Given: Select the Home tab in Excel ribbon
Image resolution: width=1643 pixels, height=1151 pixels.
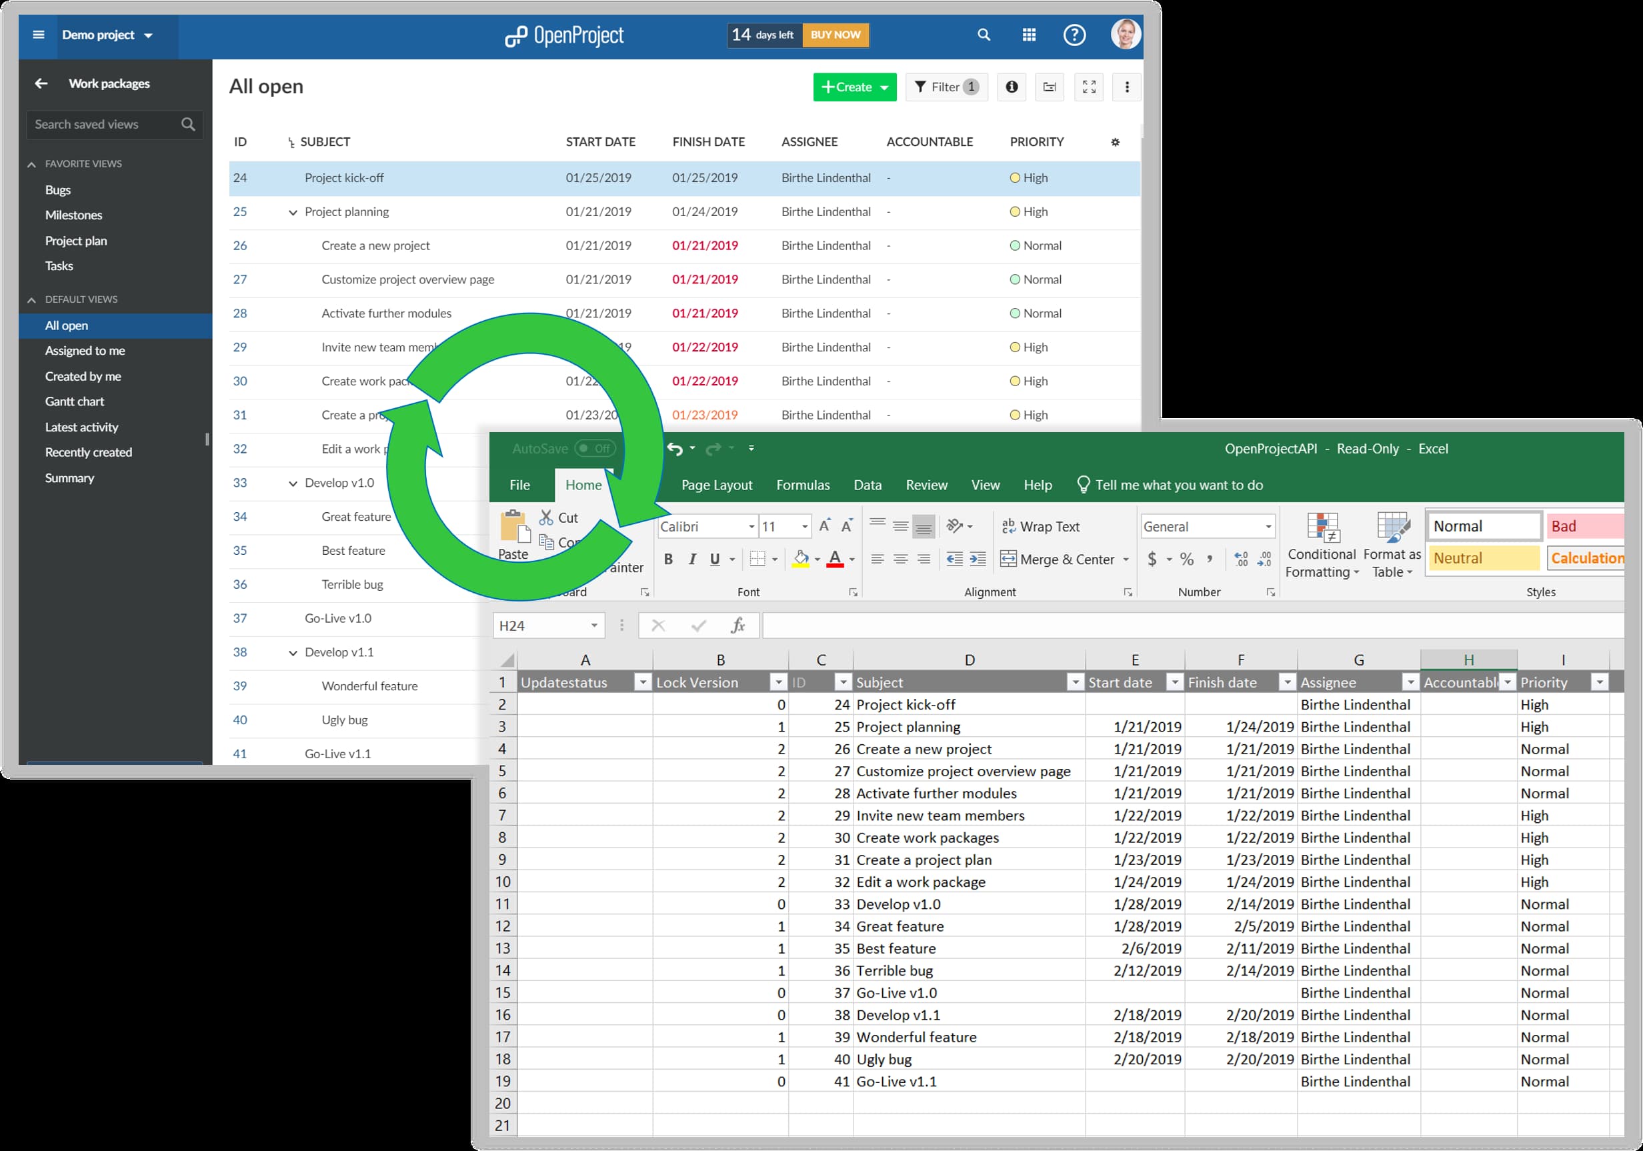Looking at the screenshot, I should pyautogui.click(x=582, y=483).
